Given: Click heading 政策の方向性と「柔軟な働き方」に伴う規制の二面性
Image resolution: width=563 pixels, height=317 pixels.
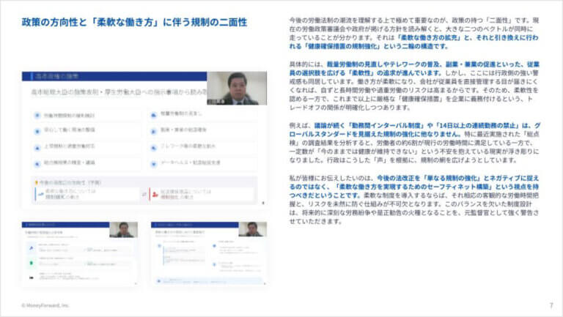Looking at the screenshot, I should (x=134, y=22).
